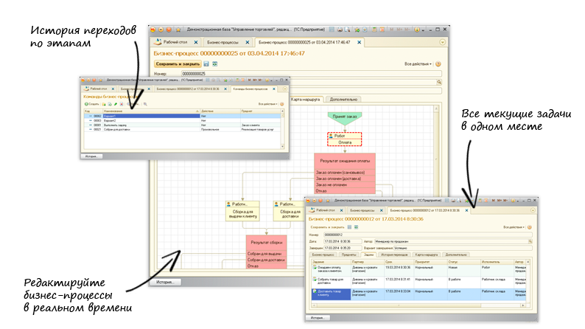Select row 'Собран для доставки' in commands list

[116, 129]
